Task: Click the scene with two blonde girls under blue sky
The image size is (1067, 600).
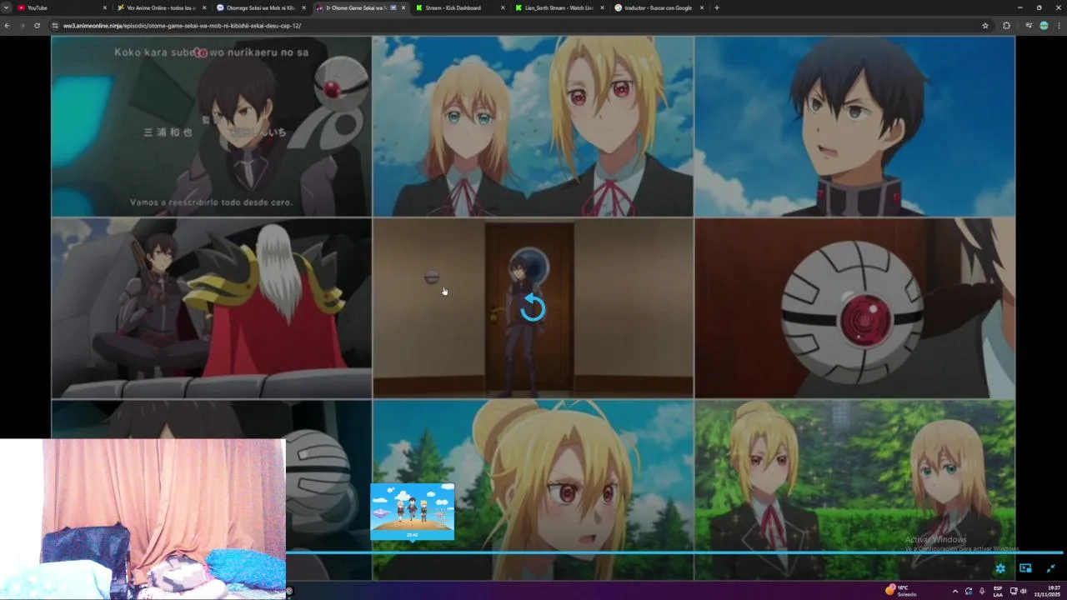Action: 533,126
